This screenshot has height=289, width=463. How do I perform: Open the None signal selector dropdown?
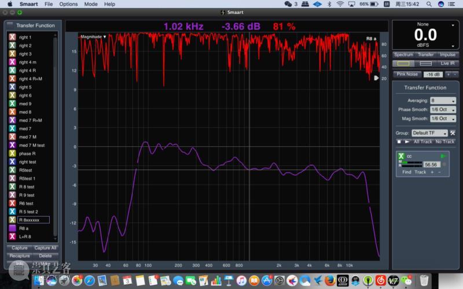coord(453,25)
